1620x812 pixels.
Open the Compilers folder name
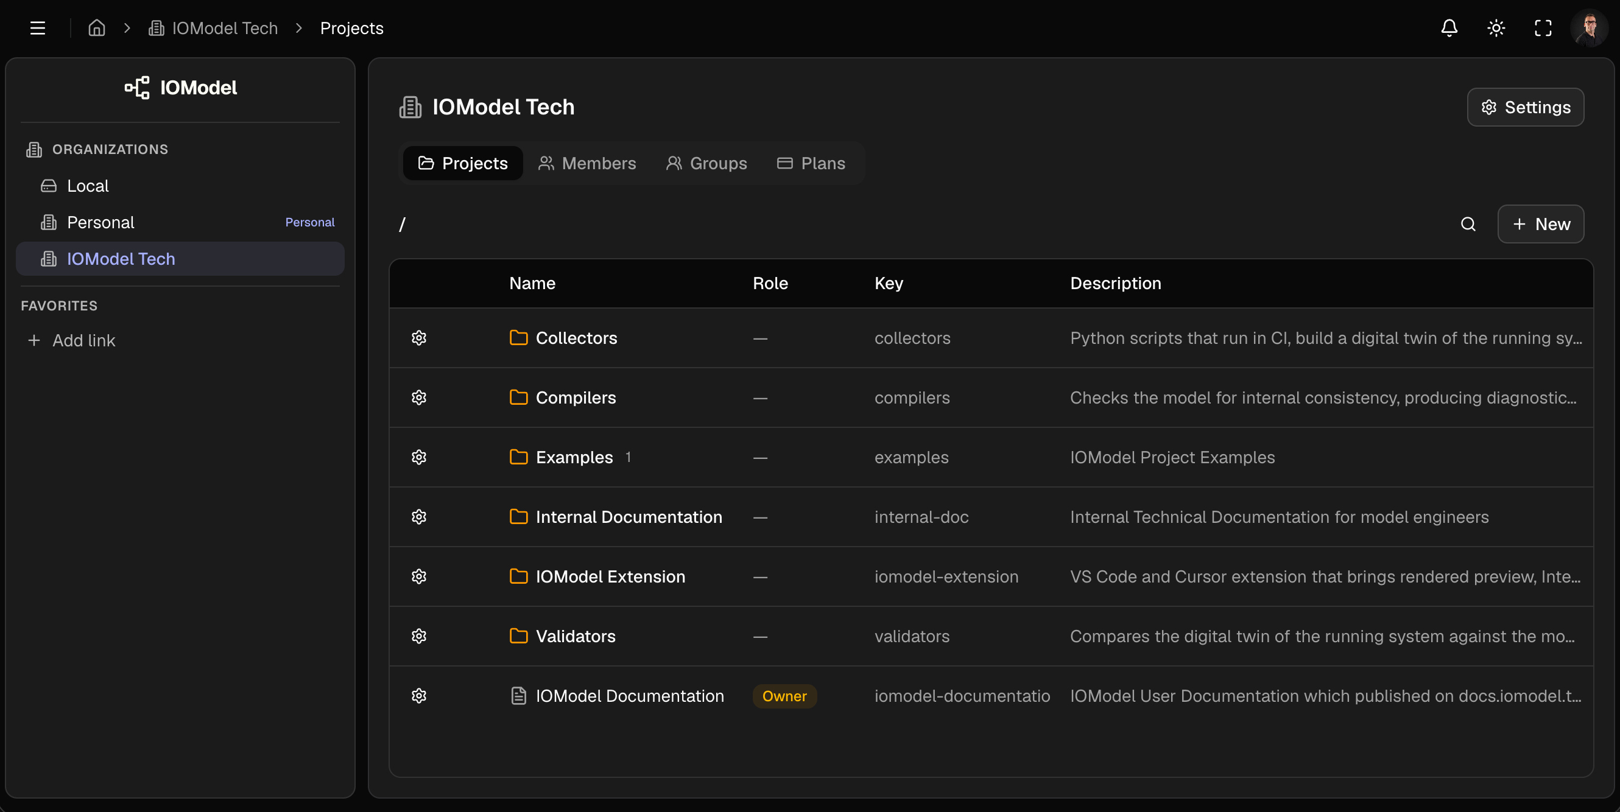coord(576,398)
